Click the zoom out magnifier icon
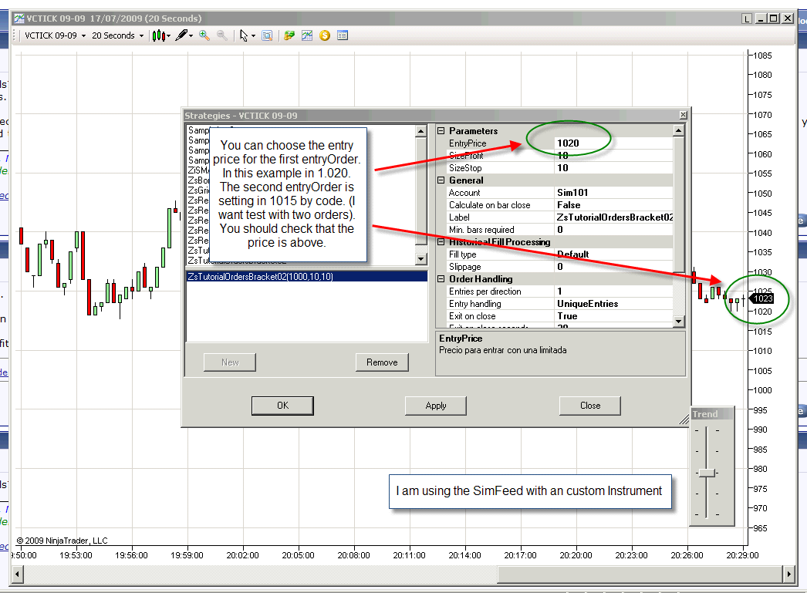This screenshot has width=807, height=593. [x=222, y=35]
